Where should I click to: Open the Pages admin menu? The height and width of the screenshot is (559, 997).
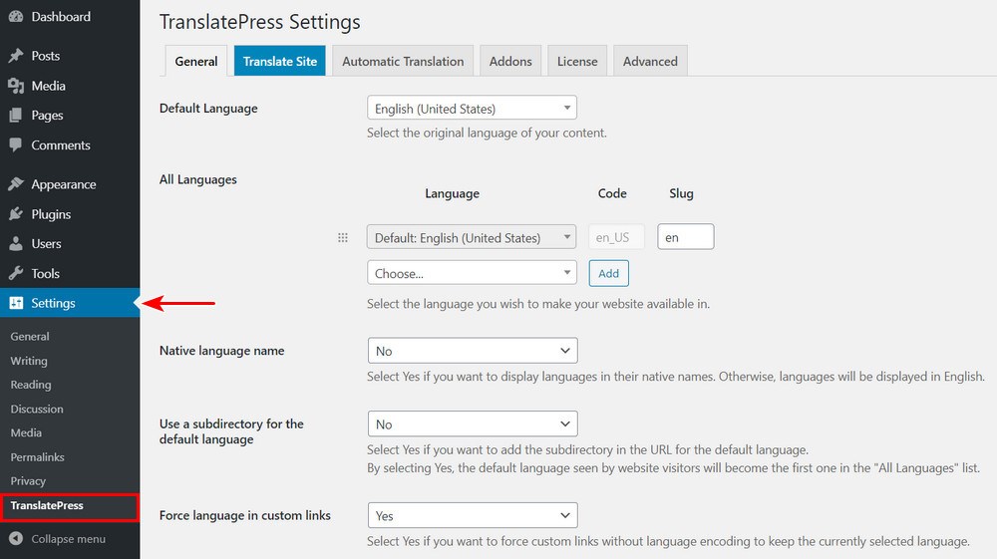47,116
